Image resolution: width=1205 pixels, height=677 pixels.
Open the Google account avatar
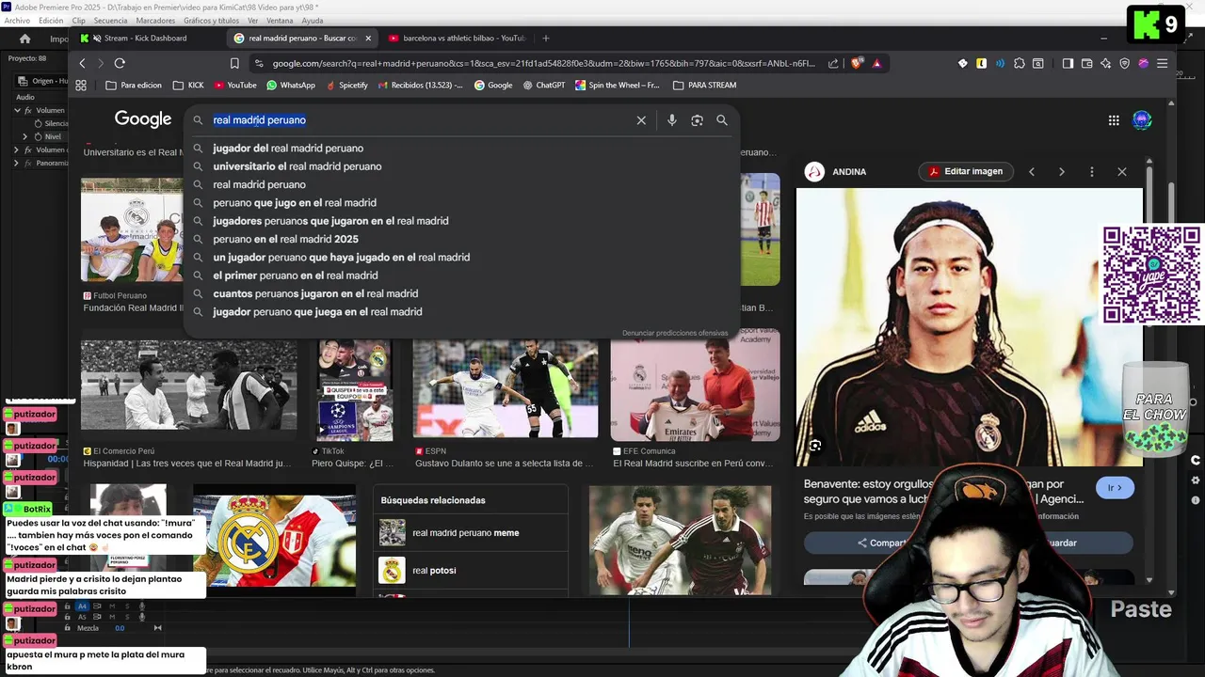pyautogui.click(x=1142, y=120)
